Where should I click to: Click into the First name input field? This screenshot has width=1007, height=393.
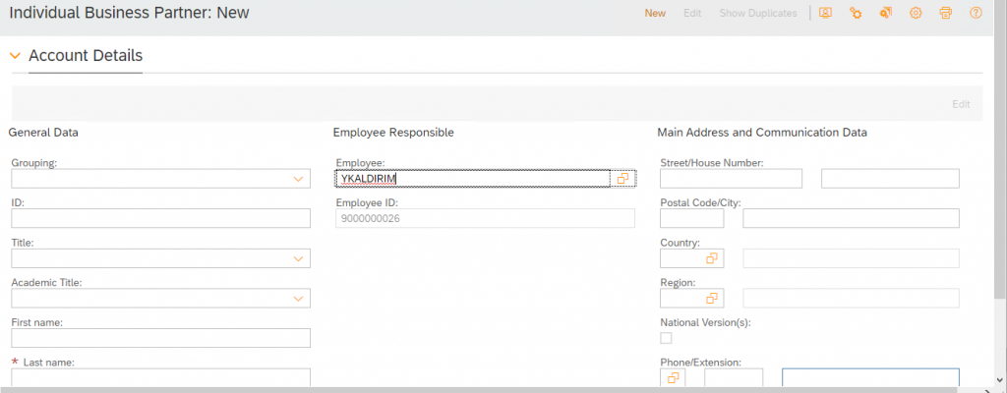tap(160, 338)
